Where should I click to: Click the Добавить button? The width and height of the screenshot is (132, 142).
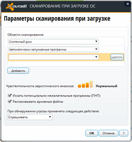[18, 71]
